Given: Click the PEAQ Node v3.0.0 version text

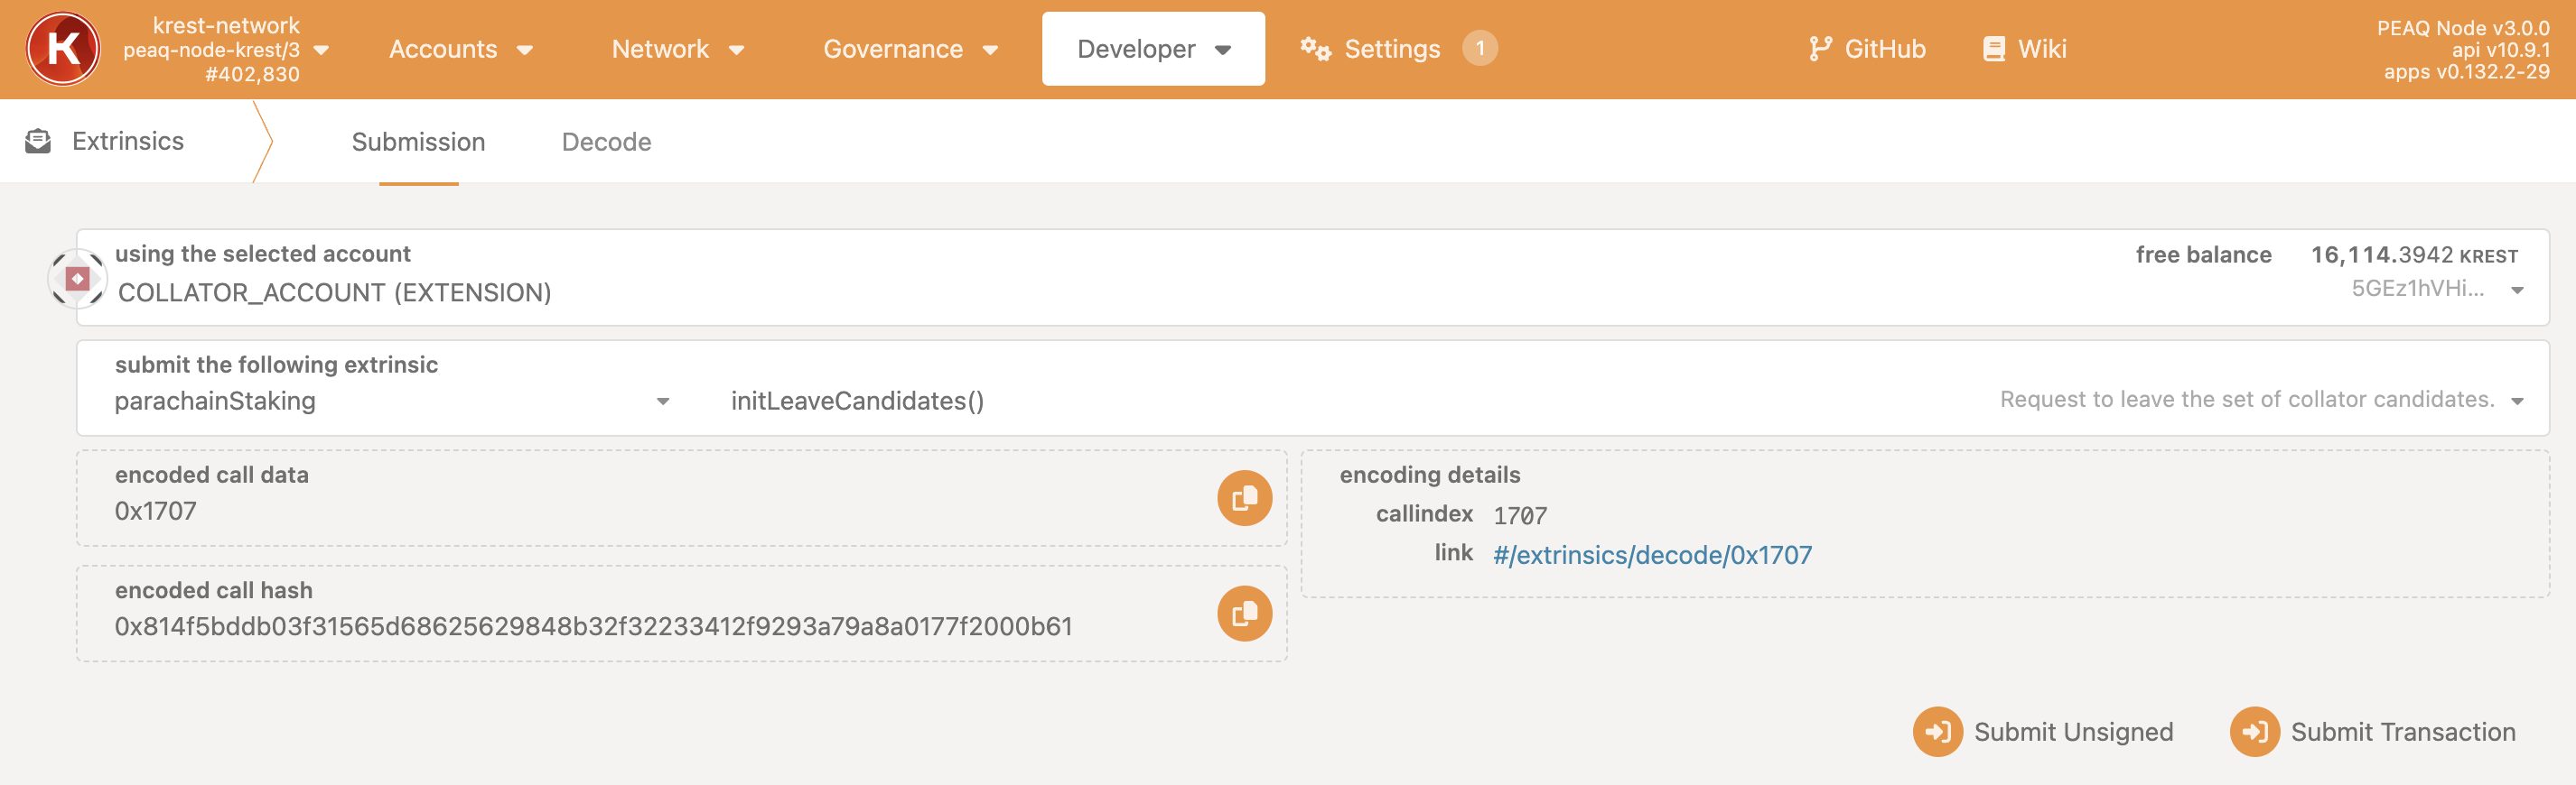Looking at the screenshot, I should pos(2463,28).
